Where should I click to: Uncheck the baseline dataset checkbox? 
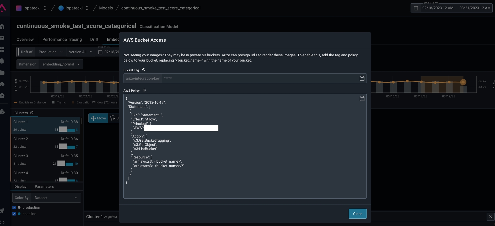click(14, 214)
